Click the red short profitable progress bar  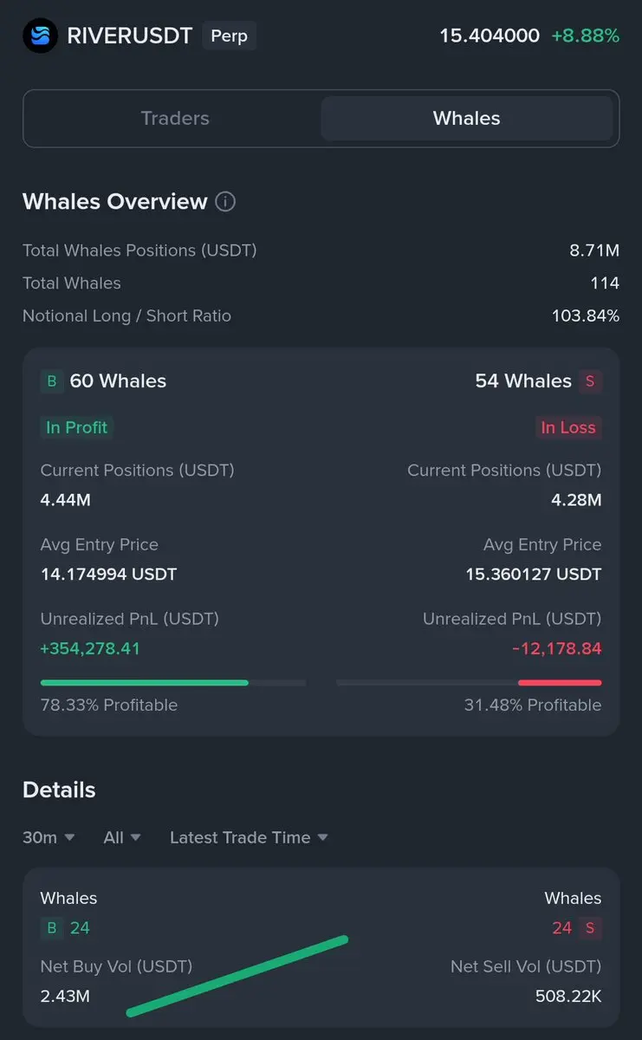pyautogui.click(x=559, y=683)
